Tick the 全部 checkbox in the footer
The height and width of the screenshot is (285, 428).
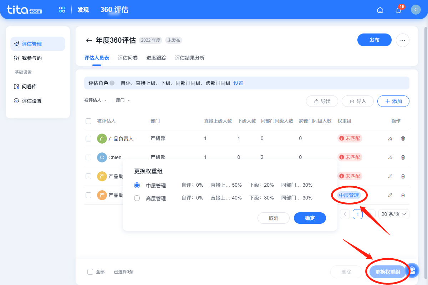(x=90, y=272)
